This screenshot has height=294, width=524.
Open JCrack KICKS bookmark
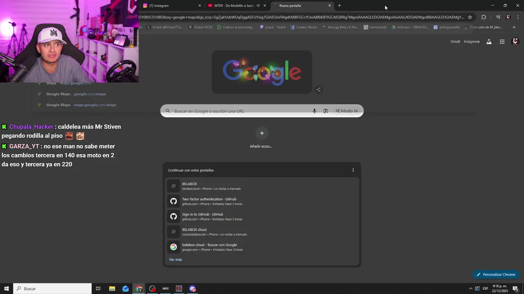(201, 27)
